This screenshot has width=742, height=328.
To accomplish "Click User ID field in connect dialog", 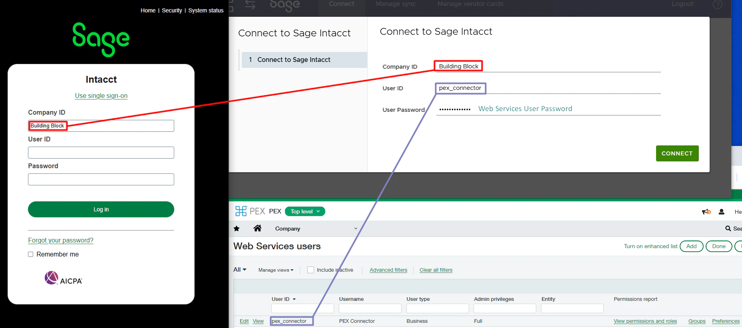I will point(548,88).
